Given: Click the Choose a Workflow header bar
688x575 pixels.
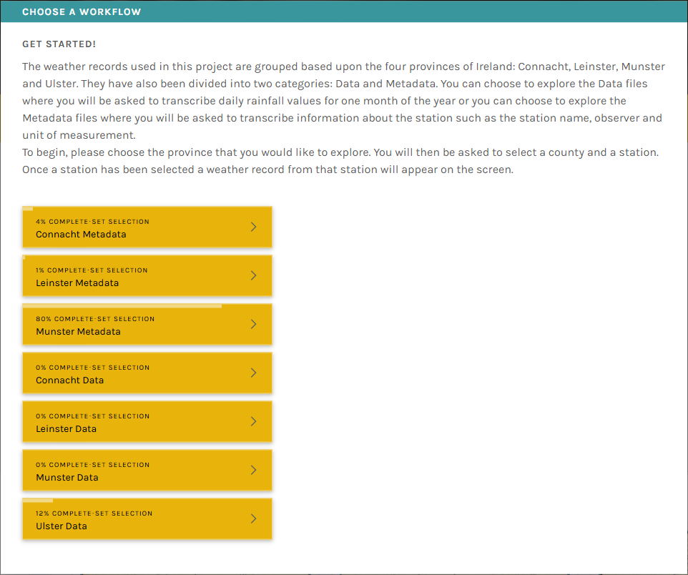Looking at the screenshot, I should pos(343,11).
